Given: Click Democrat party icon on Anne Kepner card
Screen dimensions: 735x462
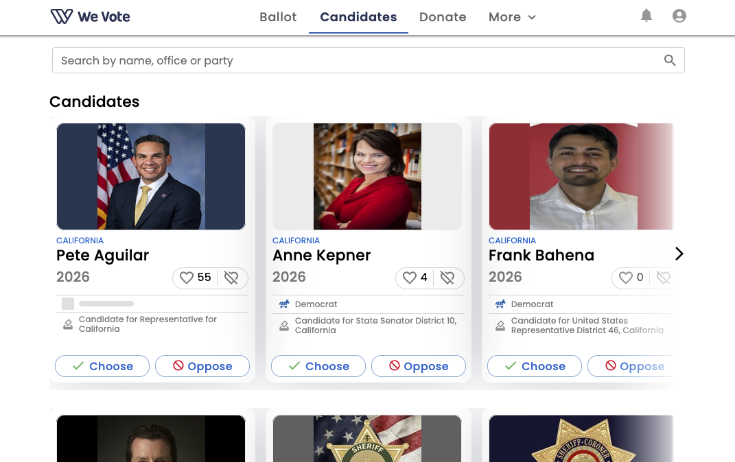Looking at the screenshot, I should [284, 304].
